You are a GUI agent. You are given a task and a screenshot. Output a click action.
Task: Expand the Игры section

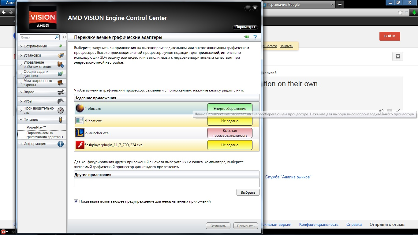[42, 101]
